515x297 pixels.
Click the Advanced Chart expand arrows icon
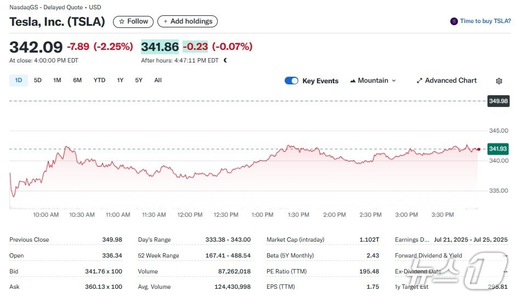[420, 81]
